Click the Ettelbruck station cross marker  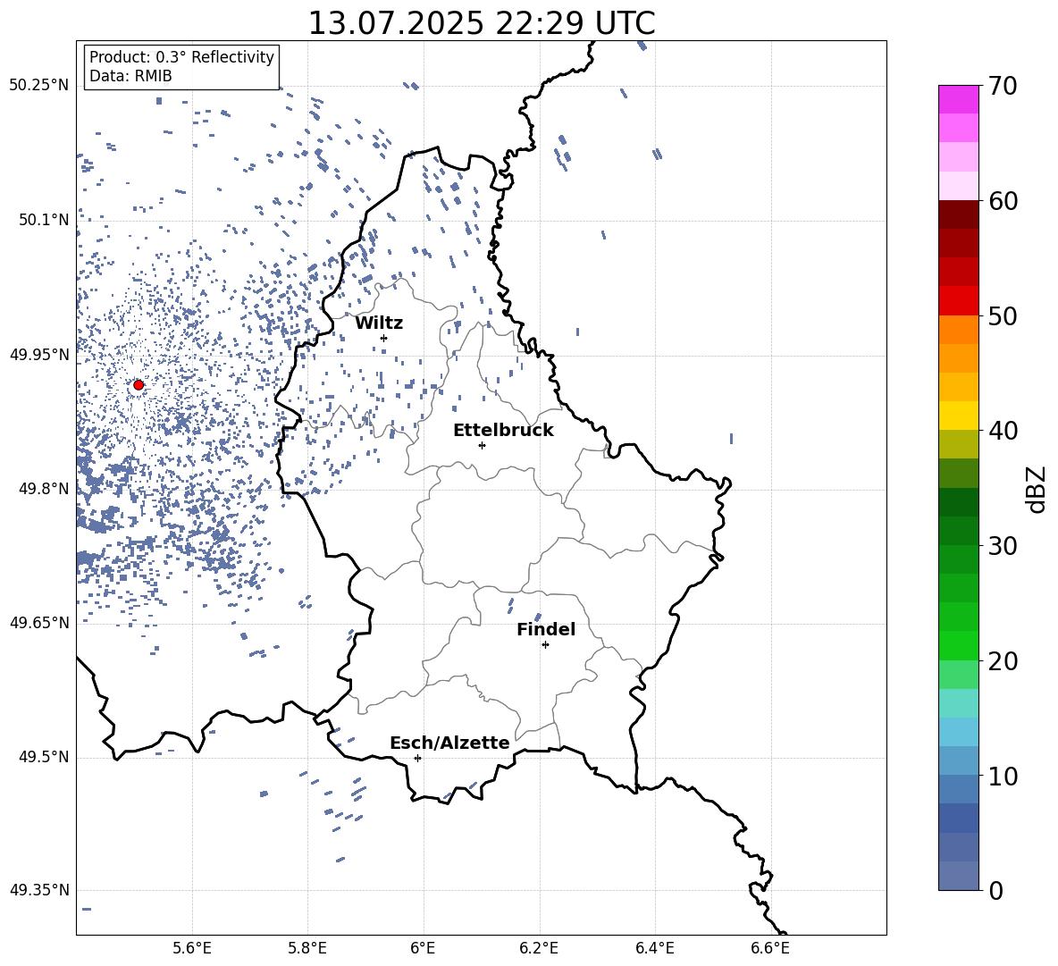[x=482, y=445]
